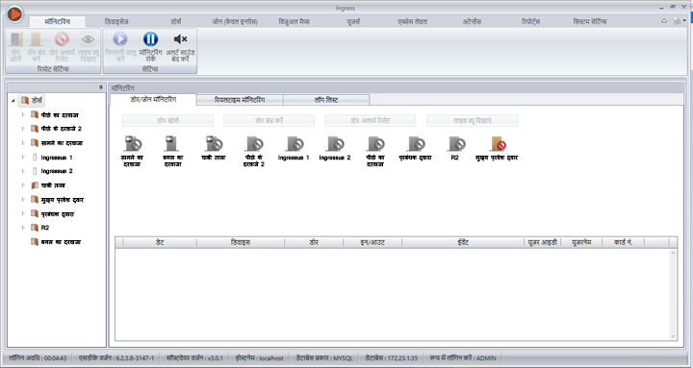Screen dimensions: 693x368
Task: Select the Ingressus 2 door icon in monitoring panel
Action: (x=335, y=144)
